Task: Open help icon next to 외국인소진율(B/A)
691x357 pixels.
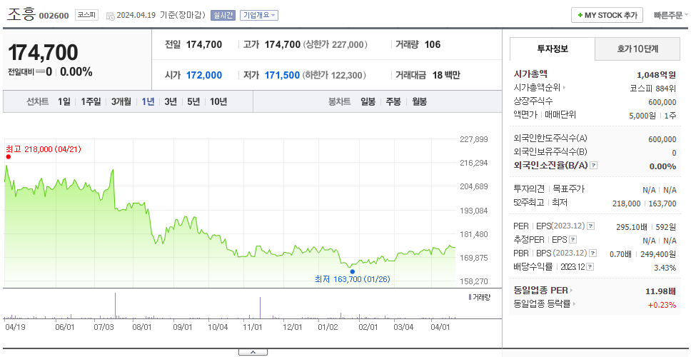Action: click(x=594, y=166)
